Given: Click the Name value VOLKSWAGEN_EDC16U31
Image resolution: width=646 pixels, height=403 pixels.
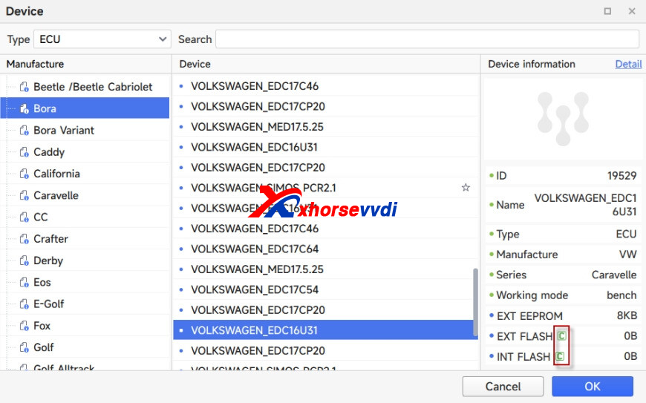Looking at the screenshot, I should (585, 205).
